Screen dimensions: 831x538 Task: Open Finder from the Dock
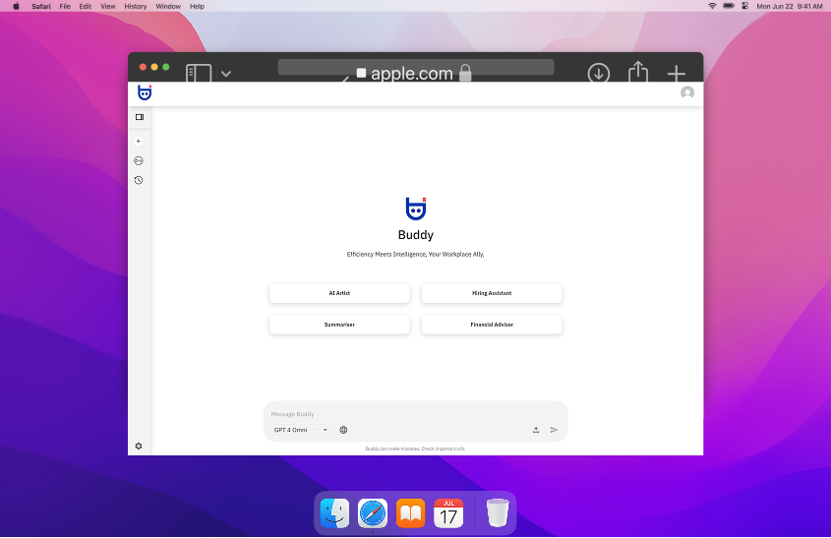335,513
